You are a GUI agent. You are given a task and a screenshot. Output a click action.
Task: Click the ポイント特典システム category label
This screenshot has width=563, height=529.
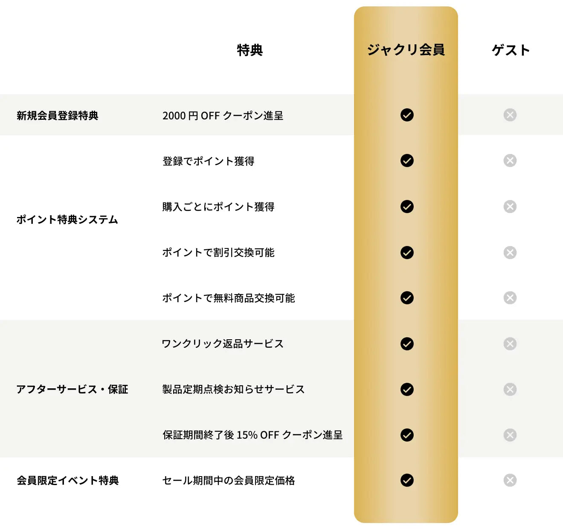pyautogui.click(x=67, y=220)
